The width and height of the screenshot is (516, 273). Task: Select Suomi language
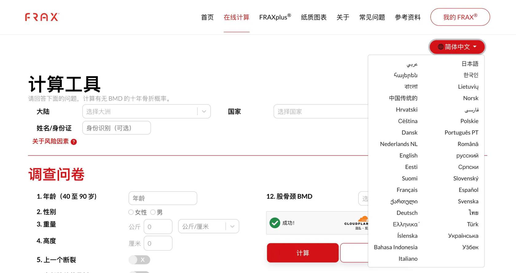pos(410,179)
